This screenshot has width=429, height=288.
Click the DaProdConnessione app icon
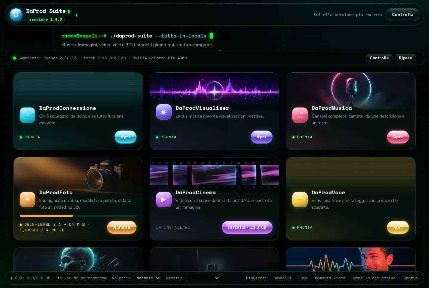pos(27,115)
